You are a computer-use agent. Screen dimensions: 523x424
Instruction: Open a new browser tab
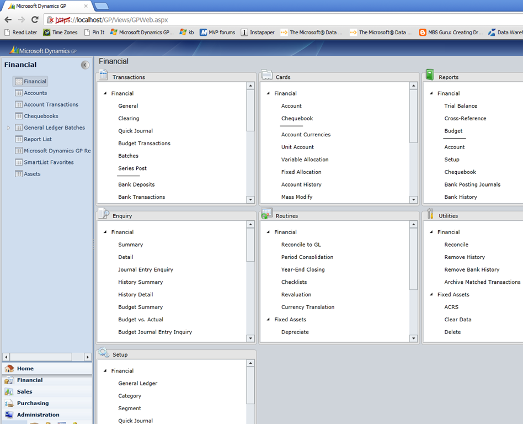click(x=102, y=6)
